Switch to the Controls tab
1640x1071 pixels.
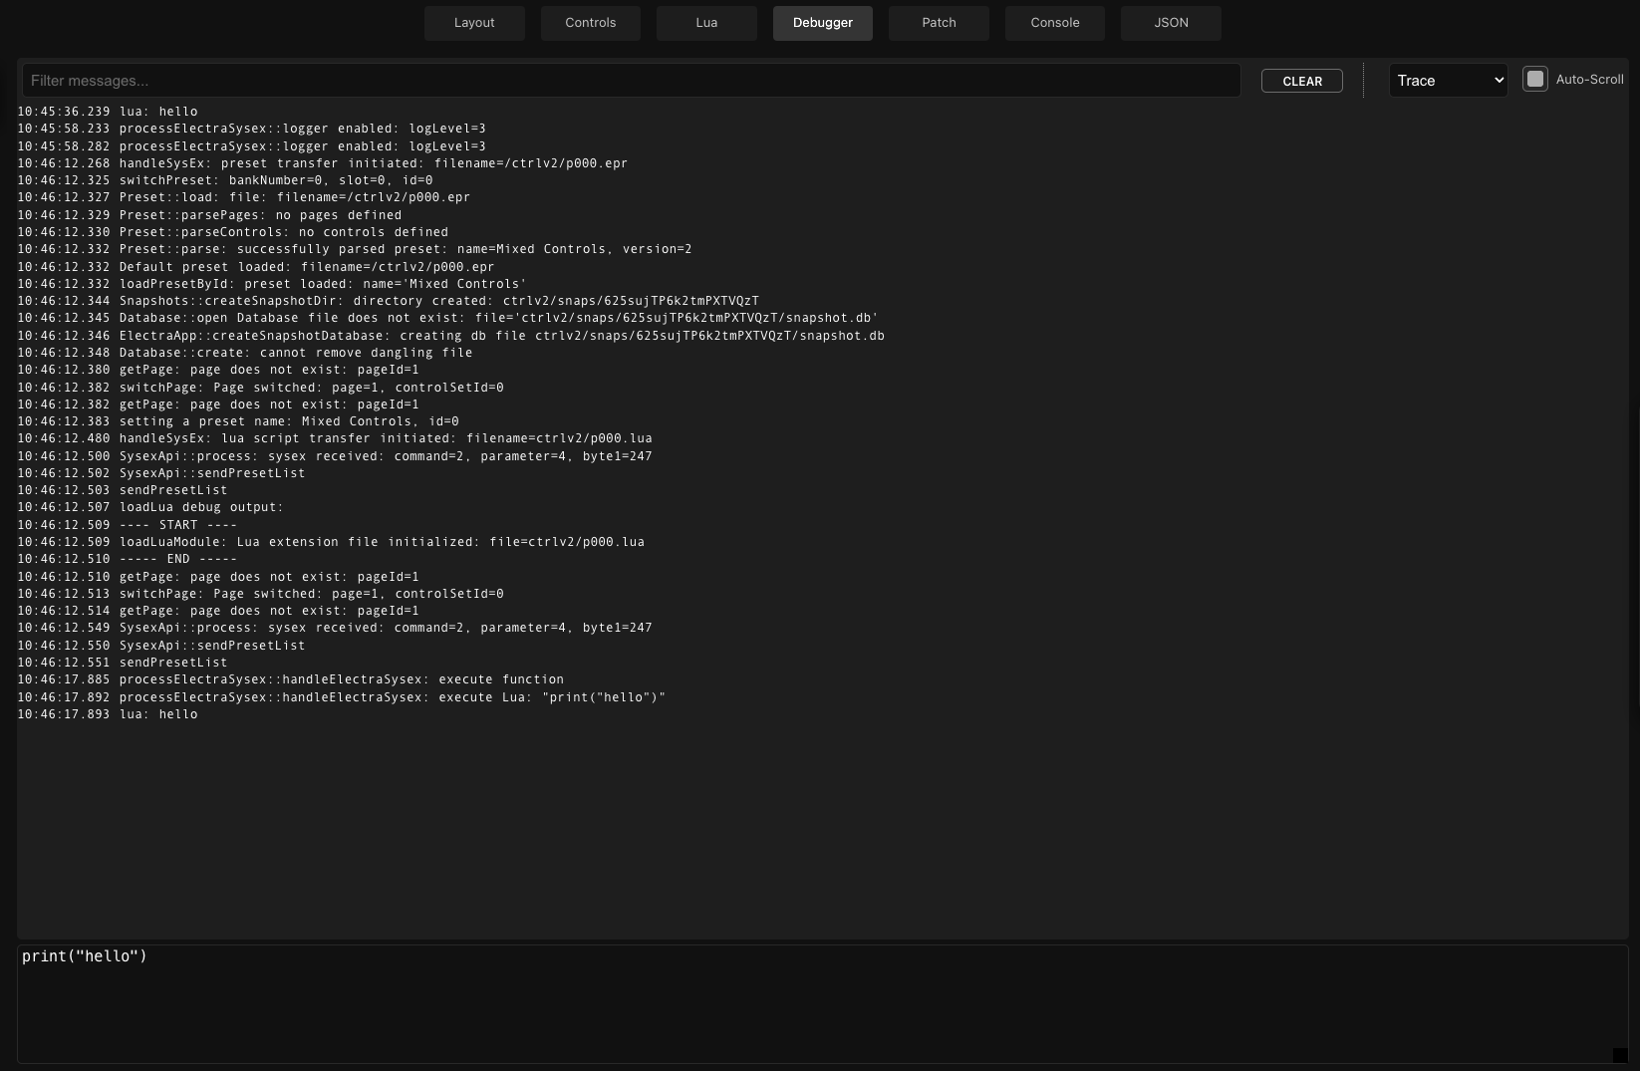[x=590, y=22]
